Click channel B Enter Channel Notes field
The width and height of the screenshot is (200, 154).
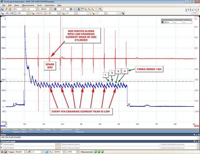pyautogui.click(x=110, y=148)
